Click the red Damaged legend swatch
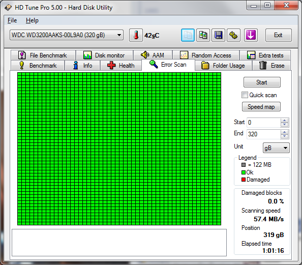Image resolution: width=302 pixels, height=265 pixels. pos(244,180)
